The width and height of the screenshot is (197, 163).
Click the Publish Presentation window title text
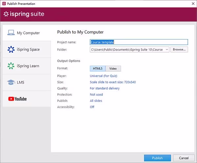pyautogui.click(x=21, y=4)
